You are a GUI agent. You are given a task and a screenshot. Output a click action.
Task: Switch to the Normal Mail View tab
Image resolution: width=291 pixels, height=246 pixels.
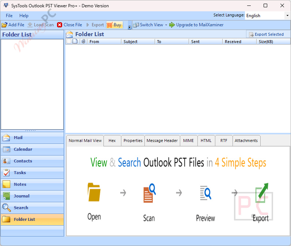pyautogui.click(x=85, y=141)
